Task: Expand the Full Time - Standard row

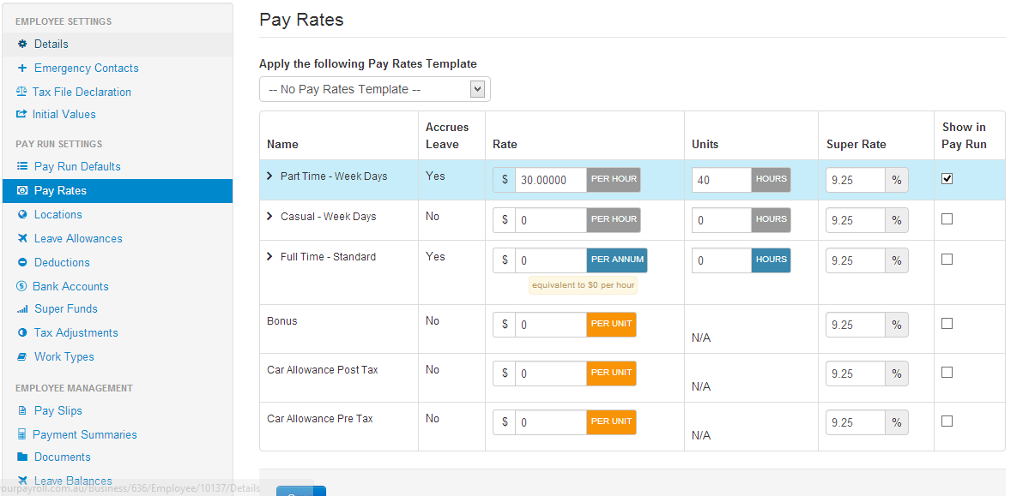Action: click(269, 257)
